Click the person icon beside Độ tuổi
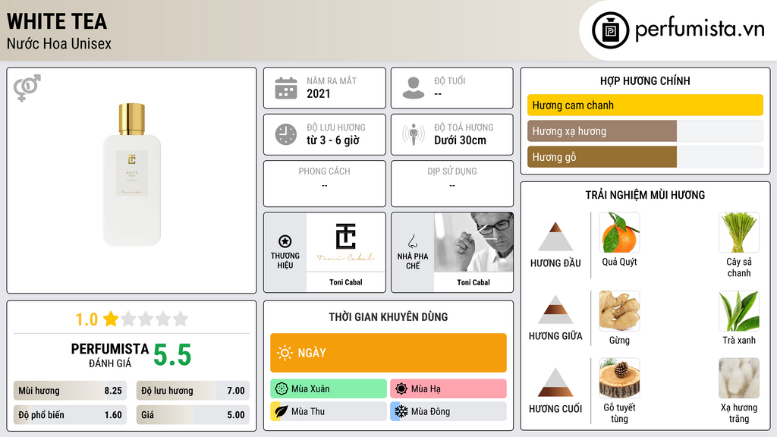This screenshot has height=437, width=777. (x=414, y=88)
